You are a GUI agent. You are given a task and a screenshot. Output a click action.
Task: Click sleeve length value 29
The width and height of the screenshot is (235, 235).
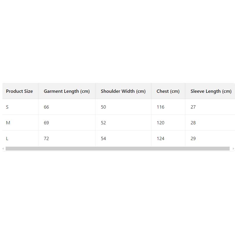point(193,139)
